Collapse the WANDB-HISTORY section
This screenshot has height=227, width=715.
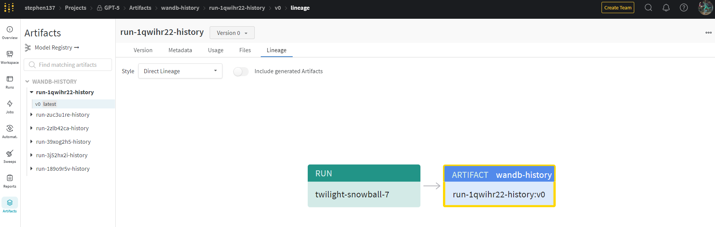[x=27, y=81]
